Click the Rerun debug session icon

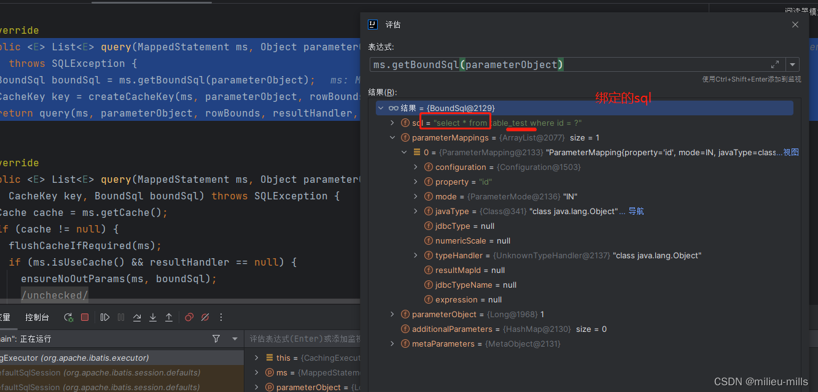68,317
